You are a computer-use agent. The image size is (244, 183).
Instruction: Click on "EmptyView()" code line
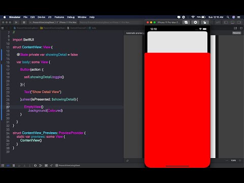(34, 107)
